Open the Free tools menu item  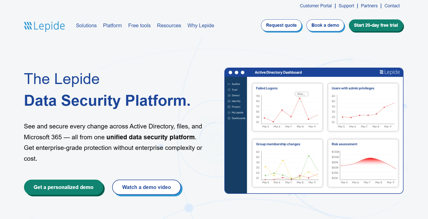[x=139, y=25]
